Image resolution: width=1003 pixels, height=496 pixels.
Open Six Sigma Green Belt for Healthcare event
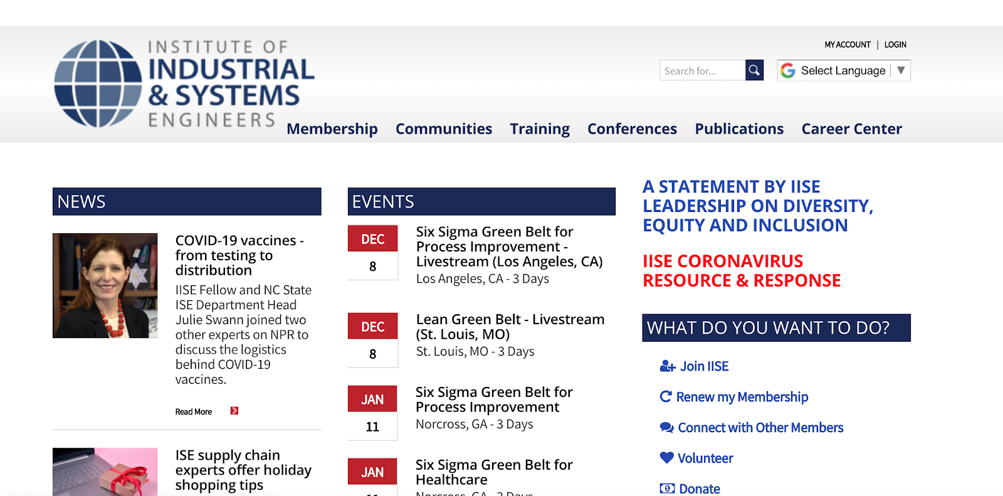click(494, 472)
